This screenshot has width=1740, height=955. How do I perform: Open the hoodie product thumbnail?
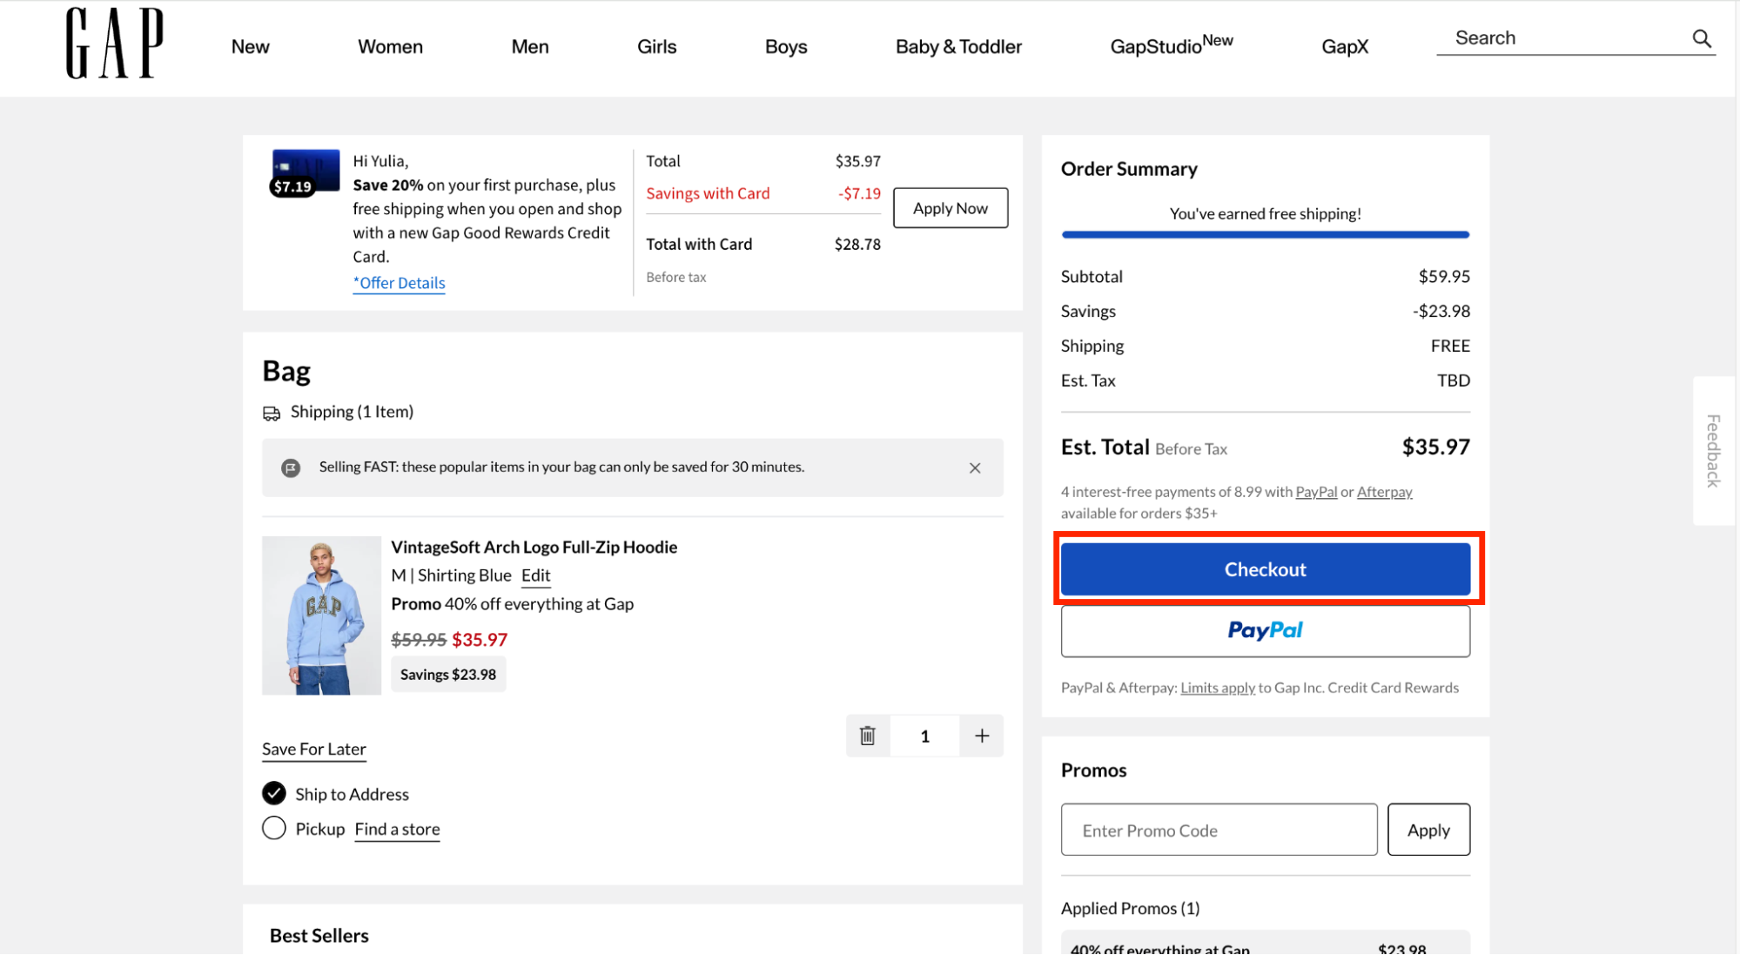point(321,615)
